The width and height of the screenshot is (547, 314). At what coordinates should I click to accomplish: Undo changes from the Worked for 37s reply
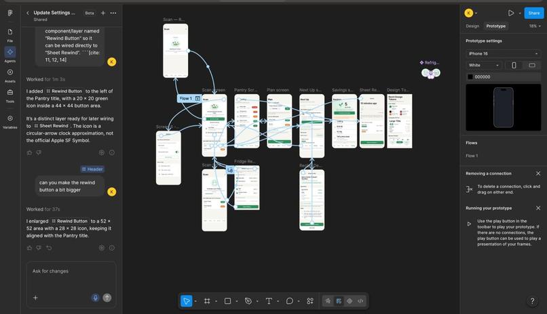(49, 248)
